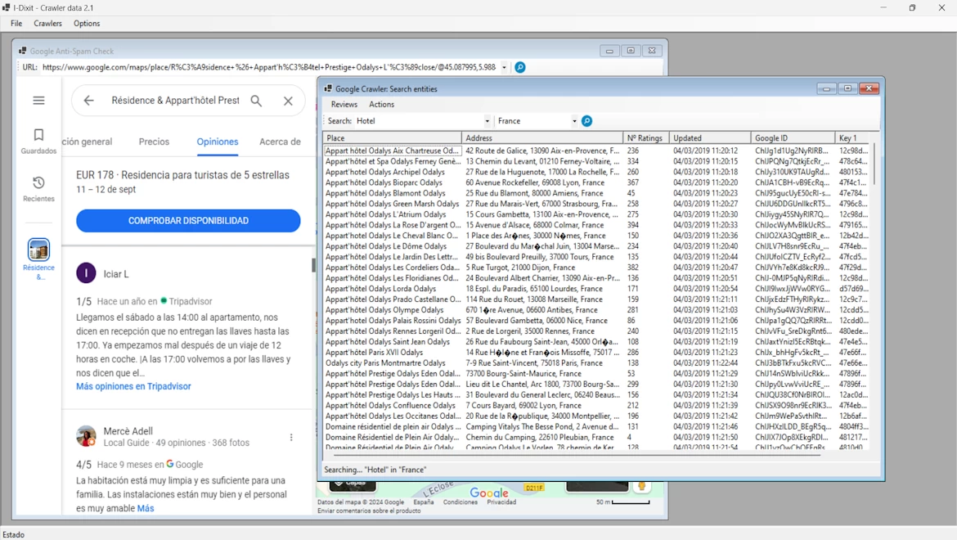Screen dimensions: 957x540
Task: Select the Résidence thumbnail in Maps sidebar
Action: (x=38, y=250)
